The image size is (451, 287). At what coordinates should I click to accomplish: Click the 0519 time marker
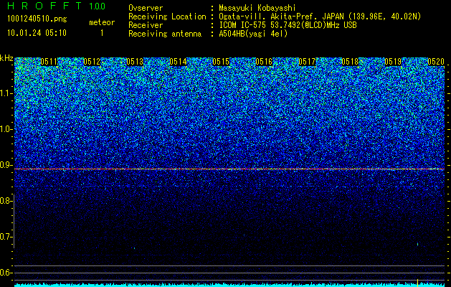point(393,62)
